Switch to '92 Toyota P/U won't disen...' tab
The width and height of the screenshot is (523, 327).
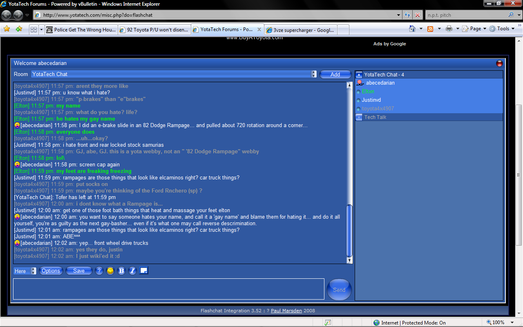(154, 30)
